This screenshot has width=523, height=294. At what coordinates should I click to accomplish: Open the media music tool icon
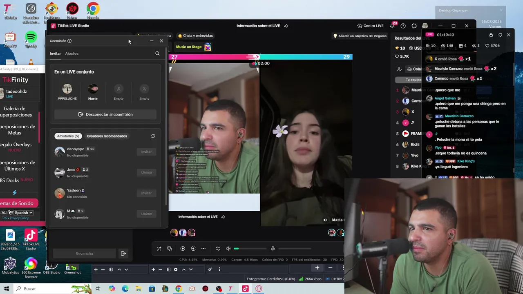pos(170,248)
